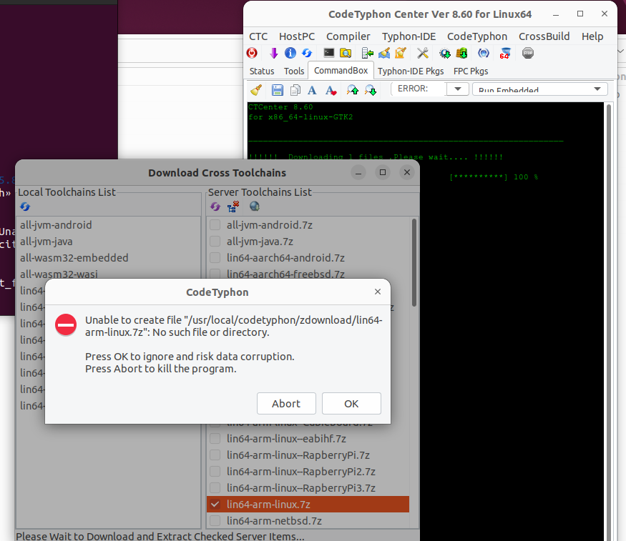Close the CodeTyphon error dialog with X
The width and height of the screenshot is (626, 541).
click(378, 292)
